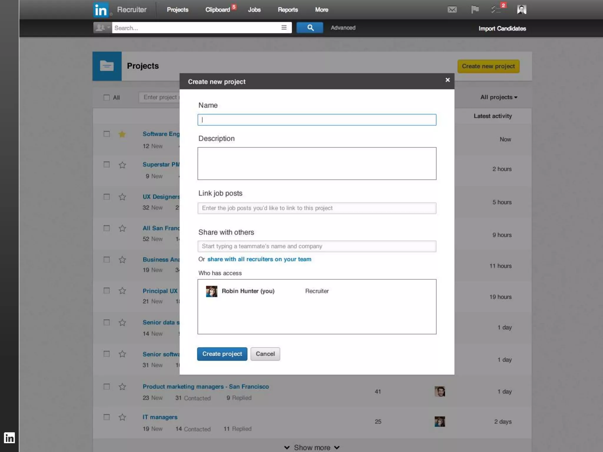Click the blue search magnifier button
Screen dimensions: 603x452
310,28
